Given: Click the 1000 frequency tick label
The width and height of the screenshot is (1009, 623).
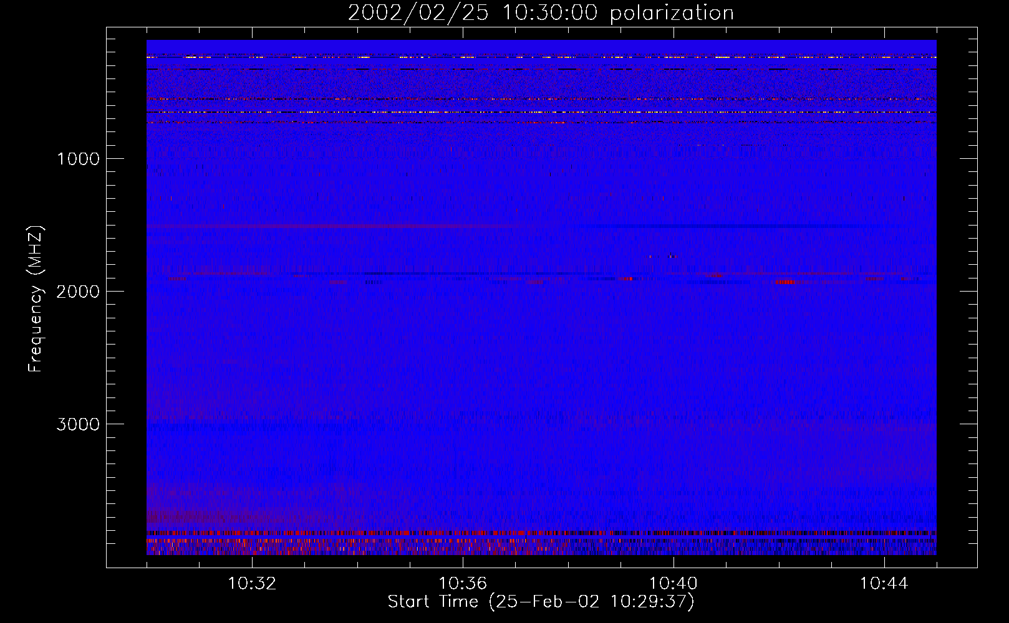Looking at the screenshot, I should point(78,159).
